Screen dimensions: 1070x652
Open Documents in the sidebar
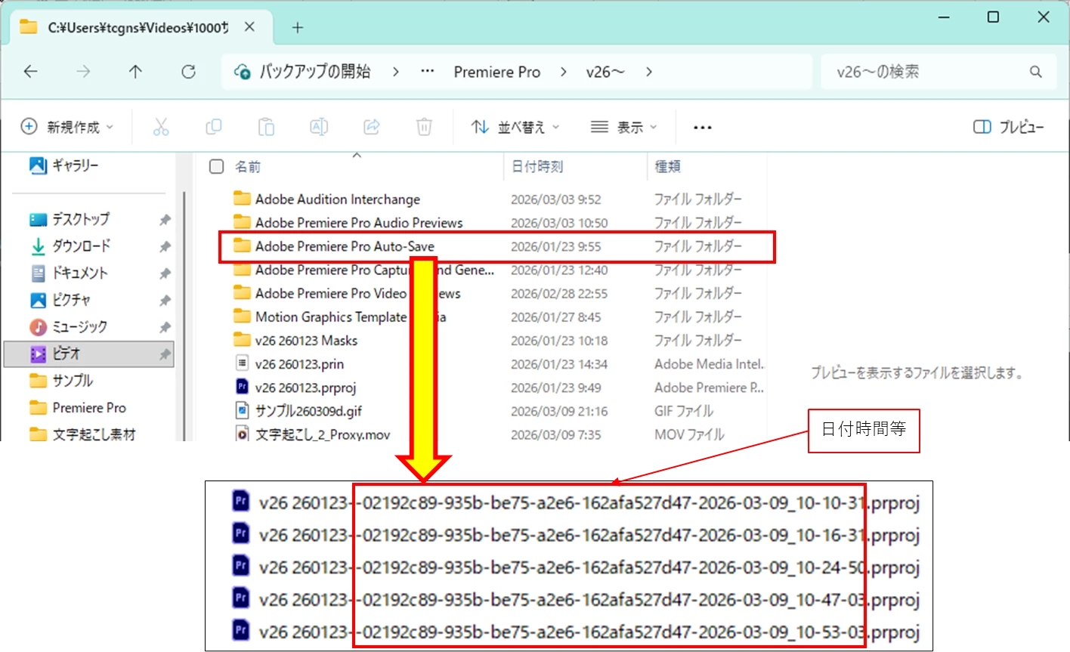[x=69, y=273]
